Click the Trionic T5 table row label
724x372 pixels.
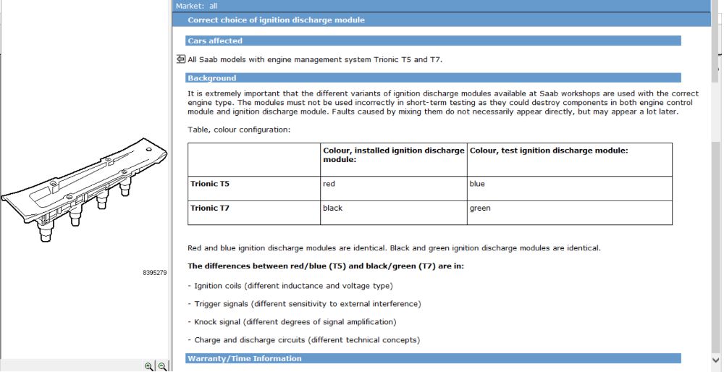pyautogui.click(x=210, y=184)
